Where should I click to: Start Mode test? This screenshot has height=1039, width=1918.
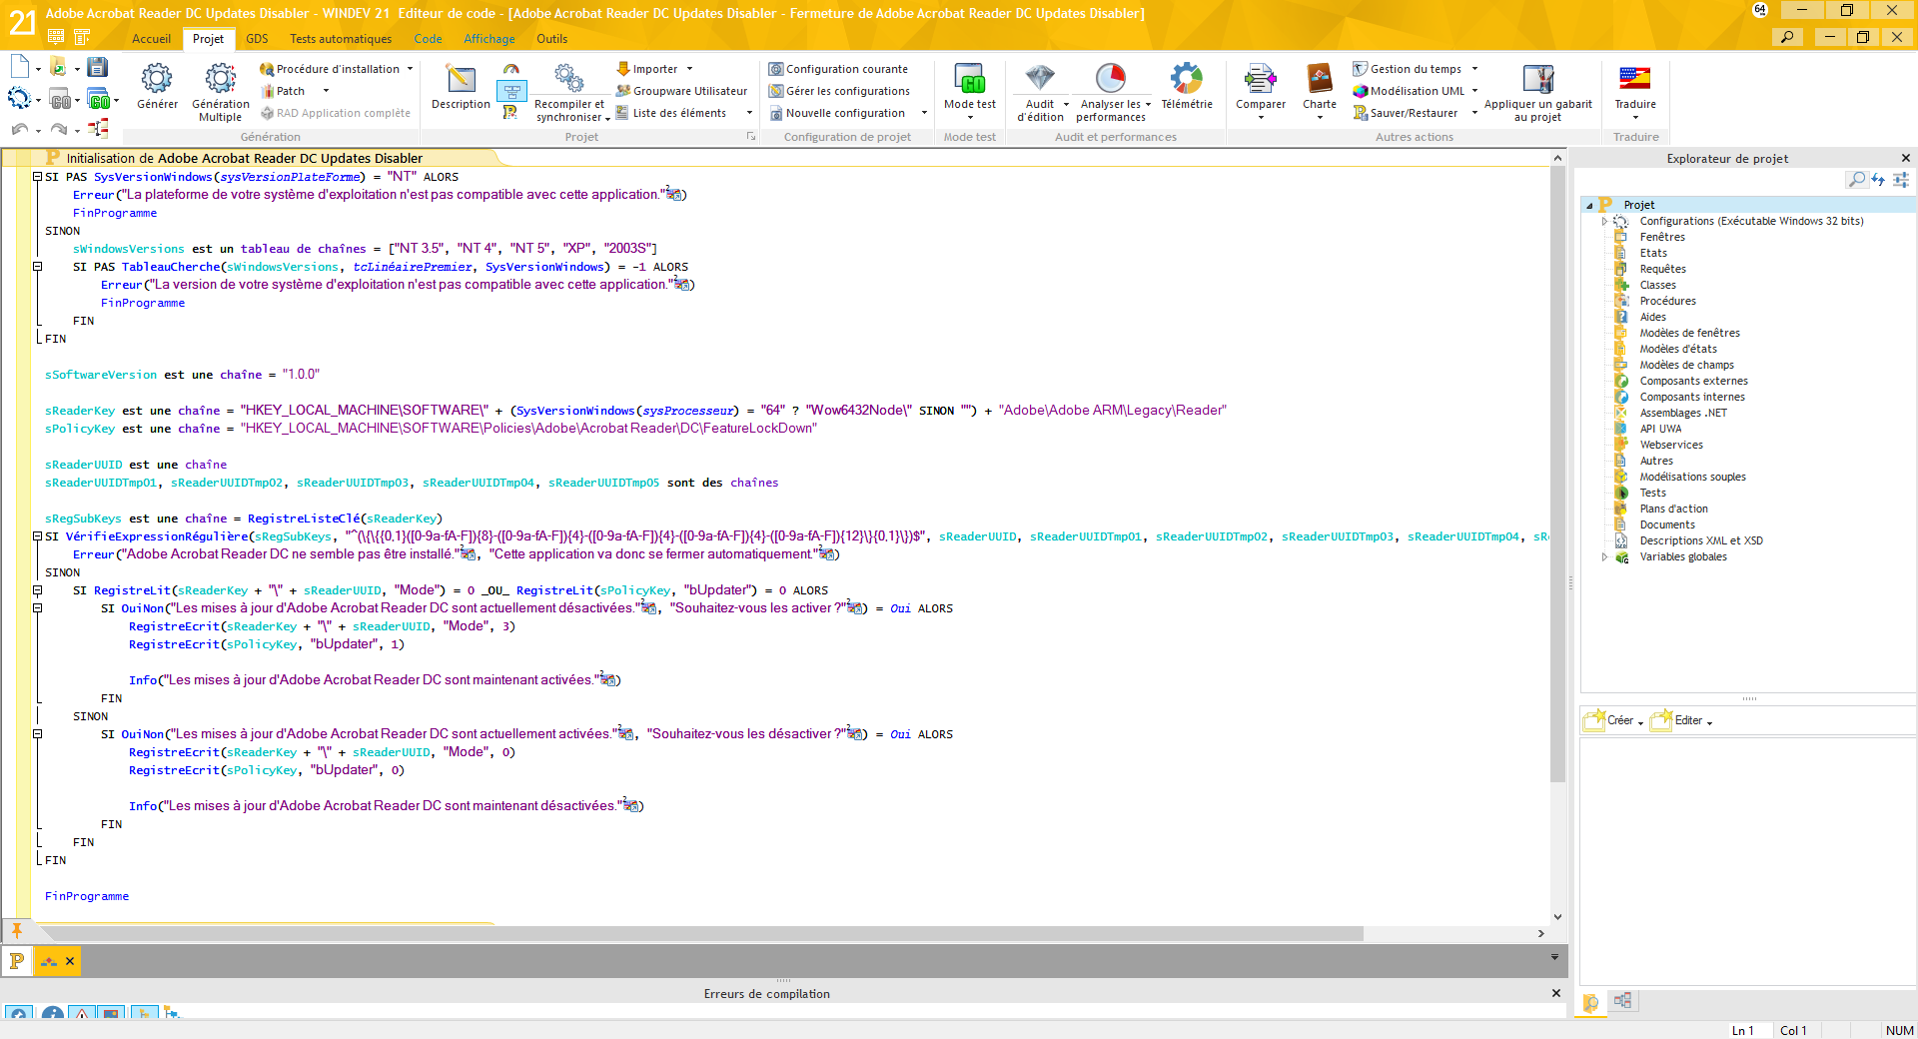click(970, 90)
